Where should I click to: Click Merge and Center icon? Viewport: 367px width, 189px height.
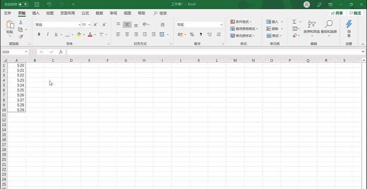pyautogui.click(x=162, y=34)
